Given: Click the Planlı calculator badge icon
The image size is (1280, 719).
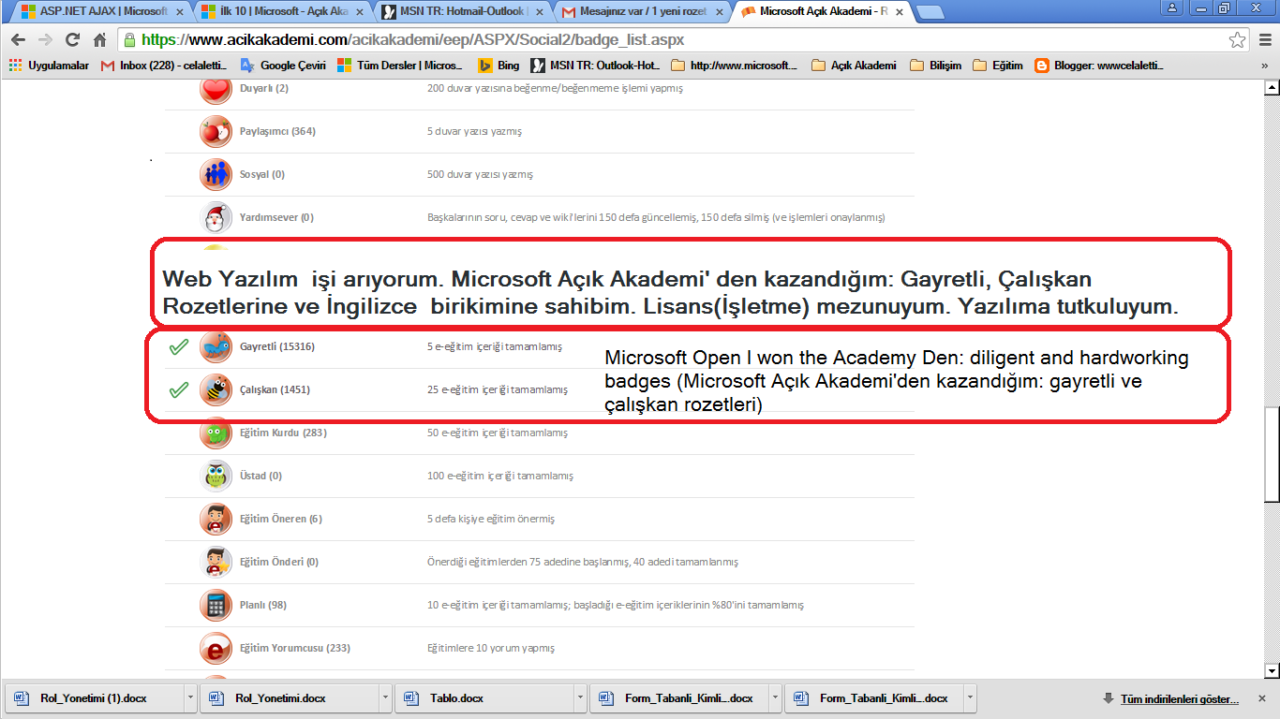Looking at the screenshot, I should 216,606.
